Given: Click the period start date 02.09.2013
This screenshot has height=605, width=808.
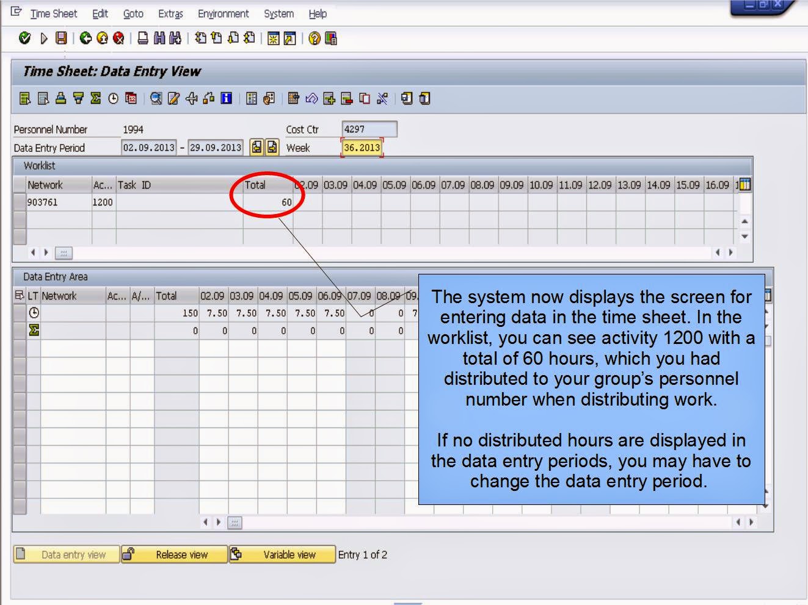Looking at the screenshot, I should point(149,148).
